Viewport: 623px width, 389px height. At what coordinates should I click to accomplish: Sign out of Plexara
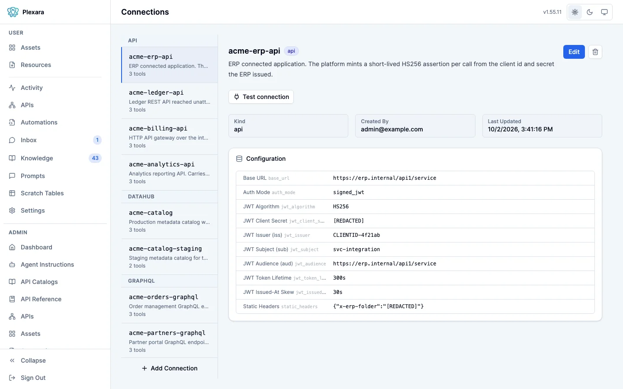click(x=55, y=378)
